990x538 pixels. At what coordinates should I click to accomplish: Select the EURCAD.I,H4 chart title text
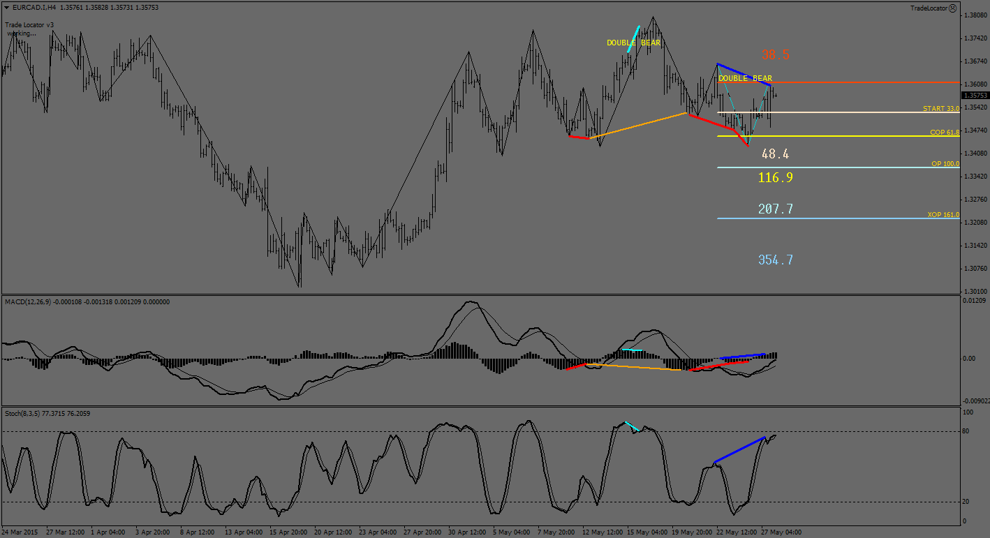click(34, 8)
